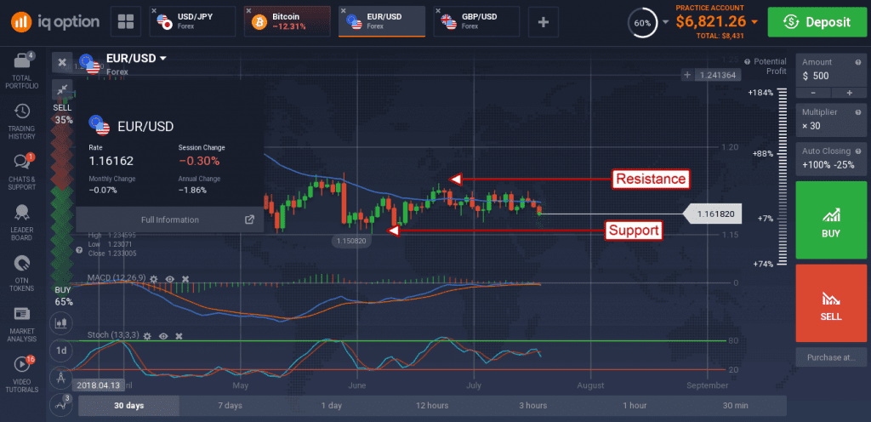Add a new asset tab with plus
The height and width of the screenshot is (422, 871).
[x=544, y=21]
